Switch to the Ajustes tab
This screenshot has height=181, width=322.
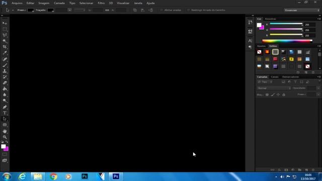(x=261, y=46)
